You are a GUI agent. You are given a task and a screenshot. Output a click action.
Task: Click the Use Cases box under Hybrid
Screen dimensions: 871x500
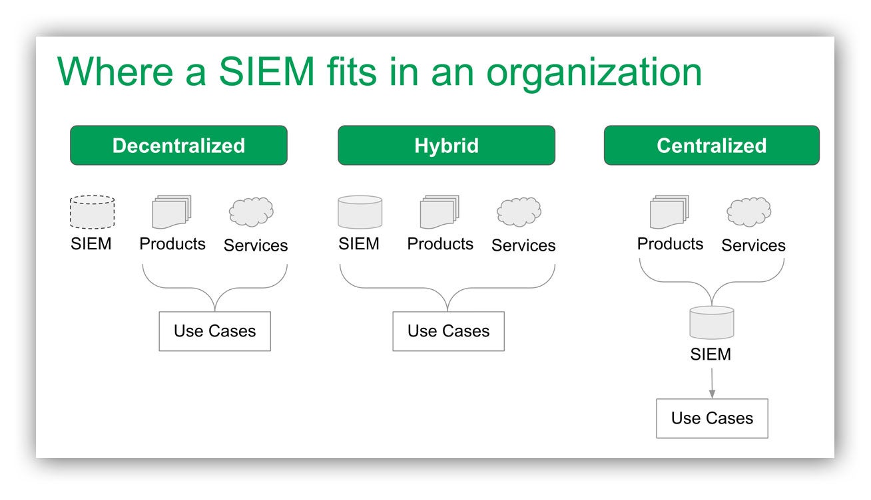(448, 331)
